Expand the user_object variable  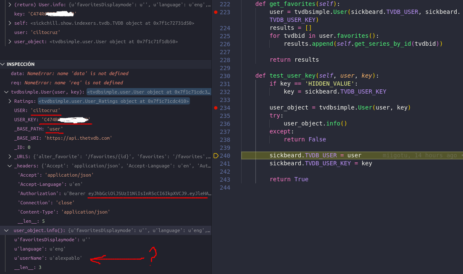(9, 41)
